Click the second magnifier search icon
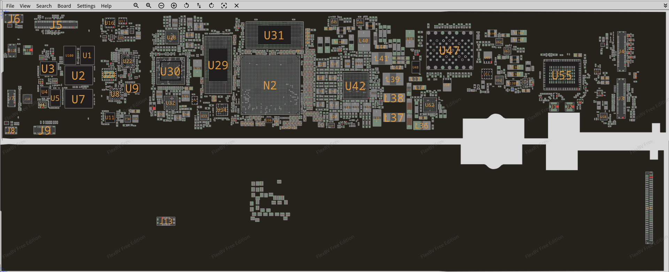This screenshot has height=272, width=669. click(149, 6)
